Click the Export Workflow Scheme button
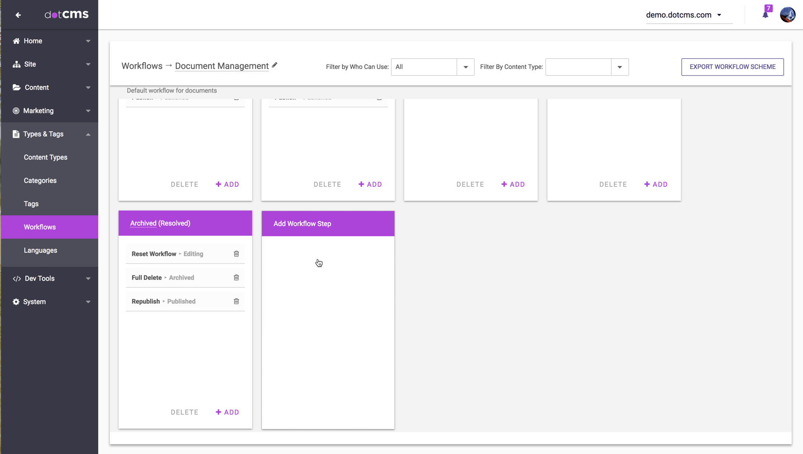803x454 pixels. [x=732, y=67]
